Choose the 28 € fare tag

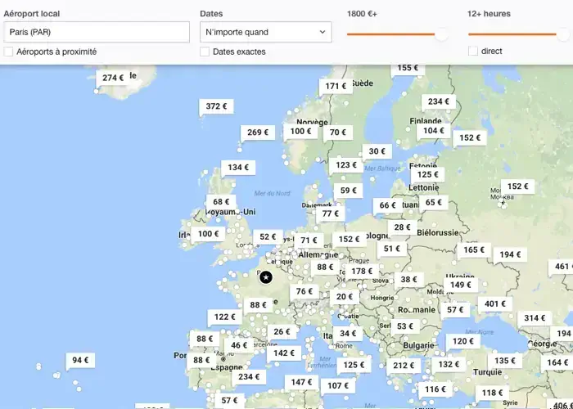pos(402,227)
